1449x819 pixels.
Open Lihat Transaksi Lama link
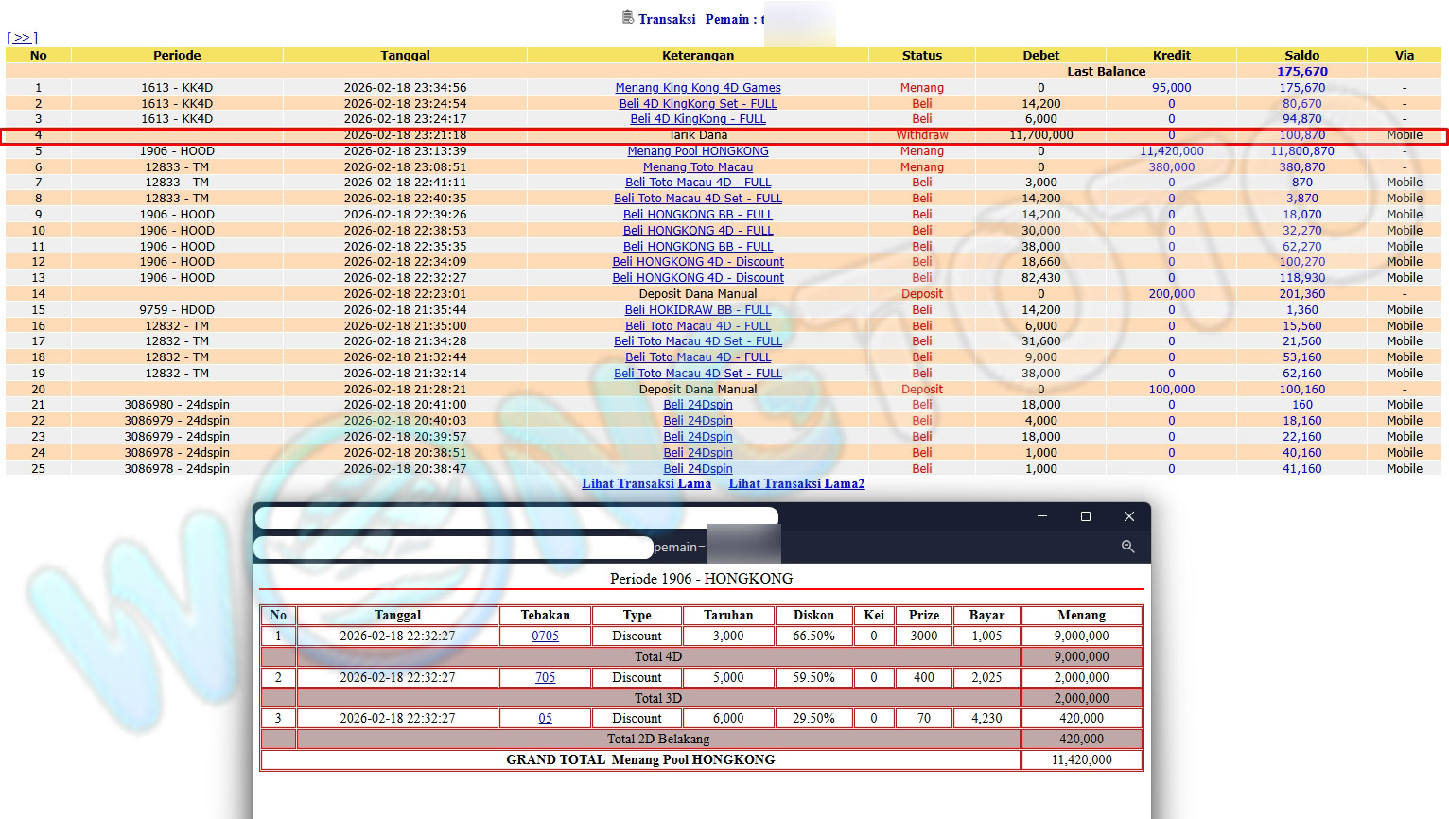tap(646, 483)
